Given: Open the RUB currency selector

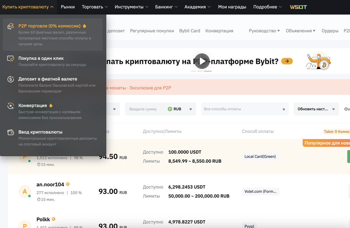Looking at the screenshot, I should 180,109.
